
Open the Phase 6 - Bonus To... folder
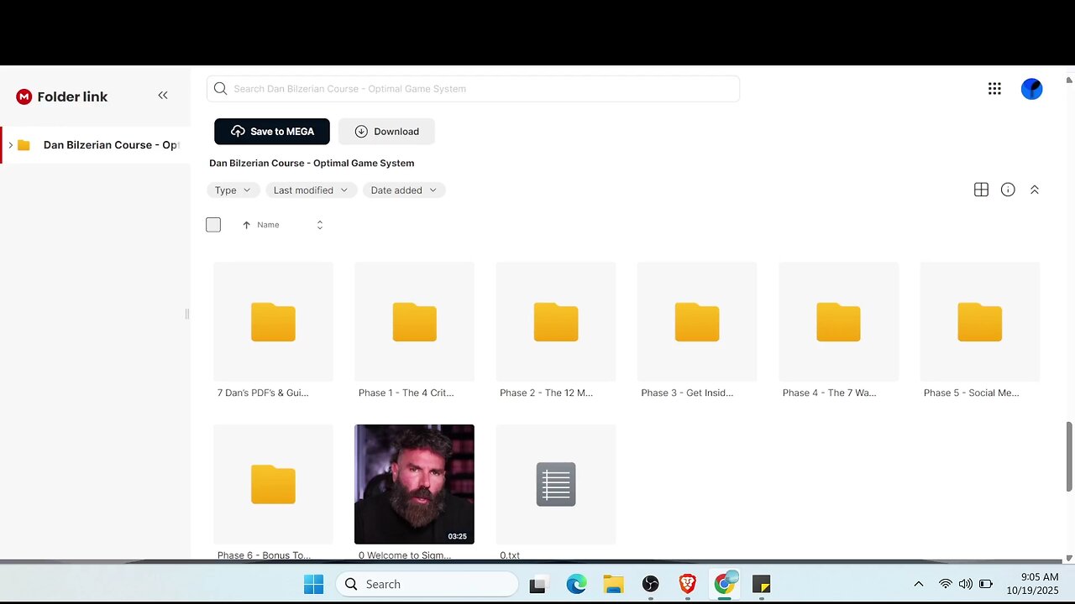pos(273,492)
